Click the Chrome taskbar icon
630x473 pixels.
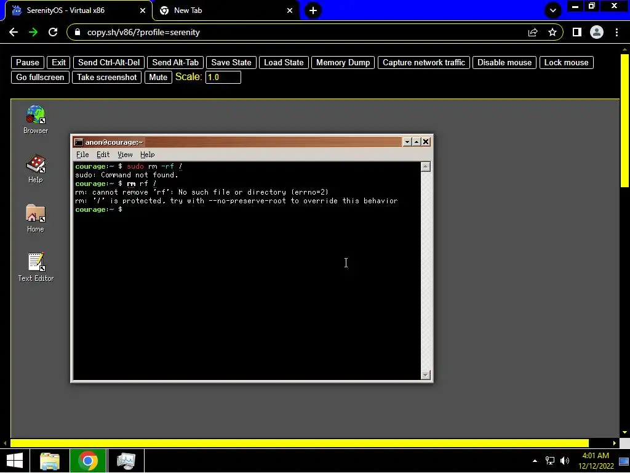coord(88,461)
